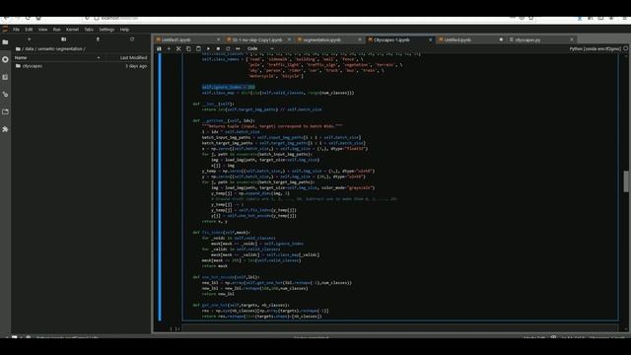The width and height of the screenshot is (631, 355).
Task: Open the View menu
Action: [42, 30]
